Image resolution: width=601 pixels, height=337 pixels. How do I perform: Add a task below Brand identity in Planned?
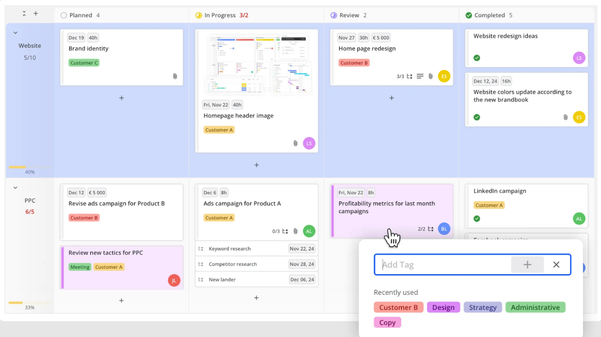[x=121, y=98]
